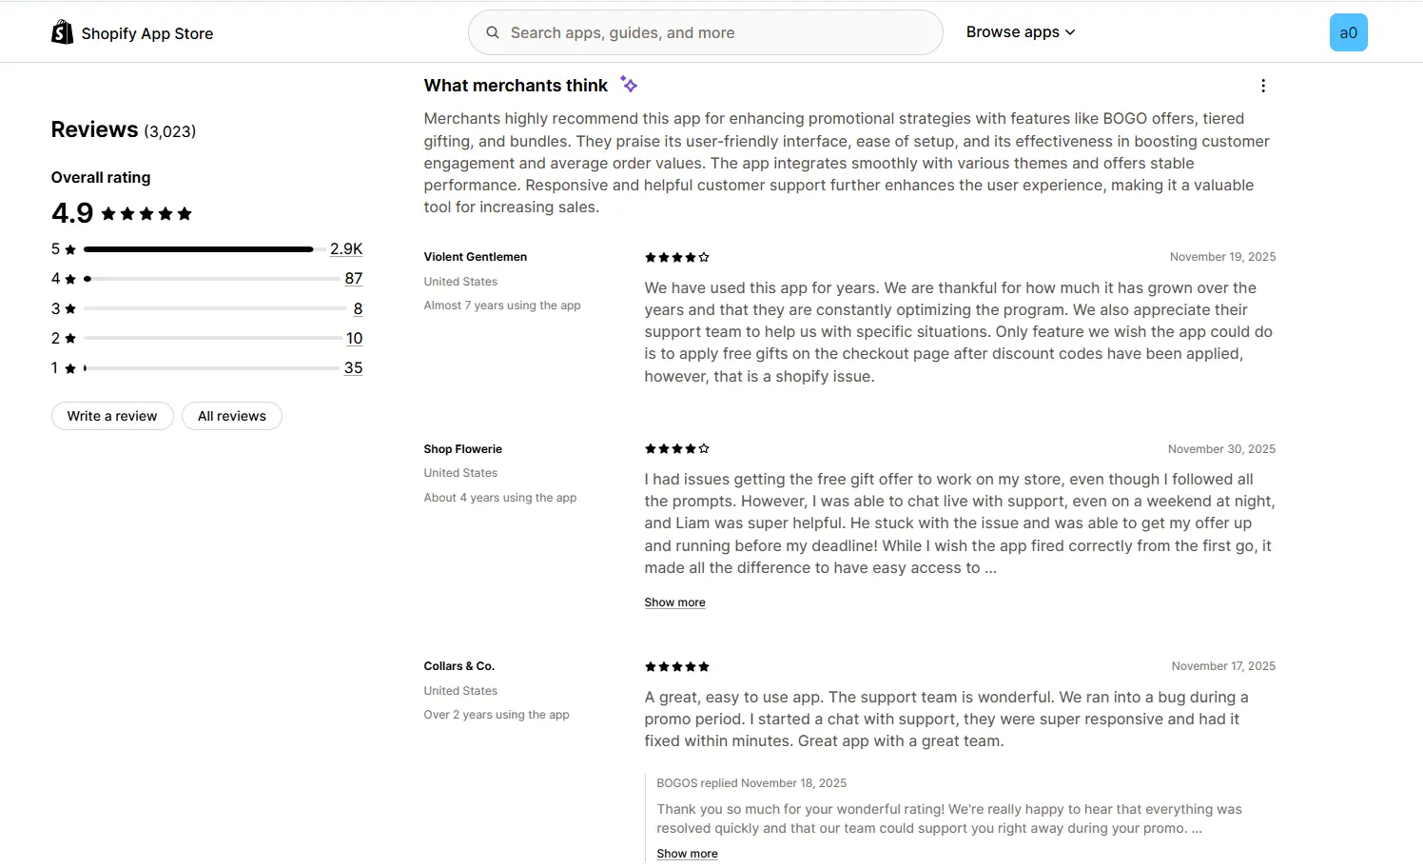Filter reviews by 1-star count 35
The width and height of the screenshot is (1423, 868).
click(x=353, y=368)
